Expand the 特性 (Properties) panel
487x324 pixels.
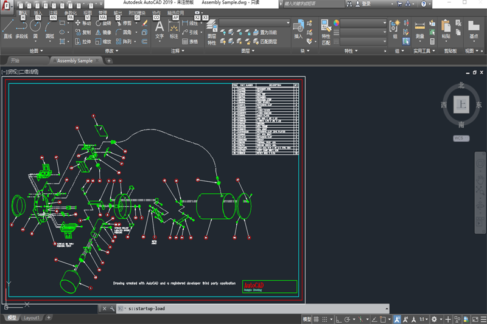tap(351, 51)
